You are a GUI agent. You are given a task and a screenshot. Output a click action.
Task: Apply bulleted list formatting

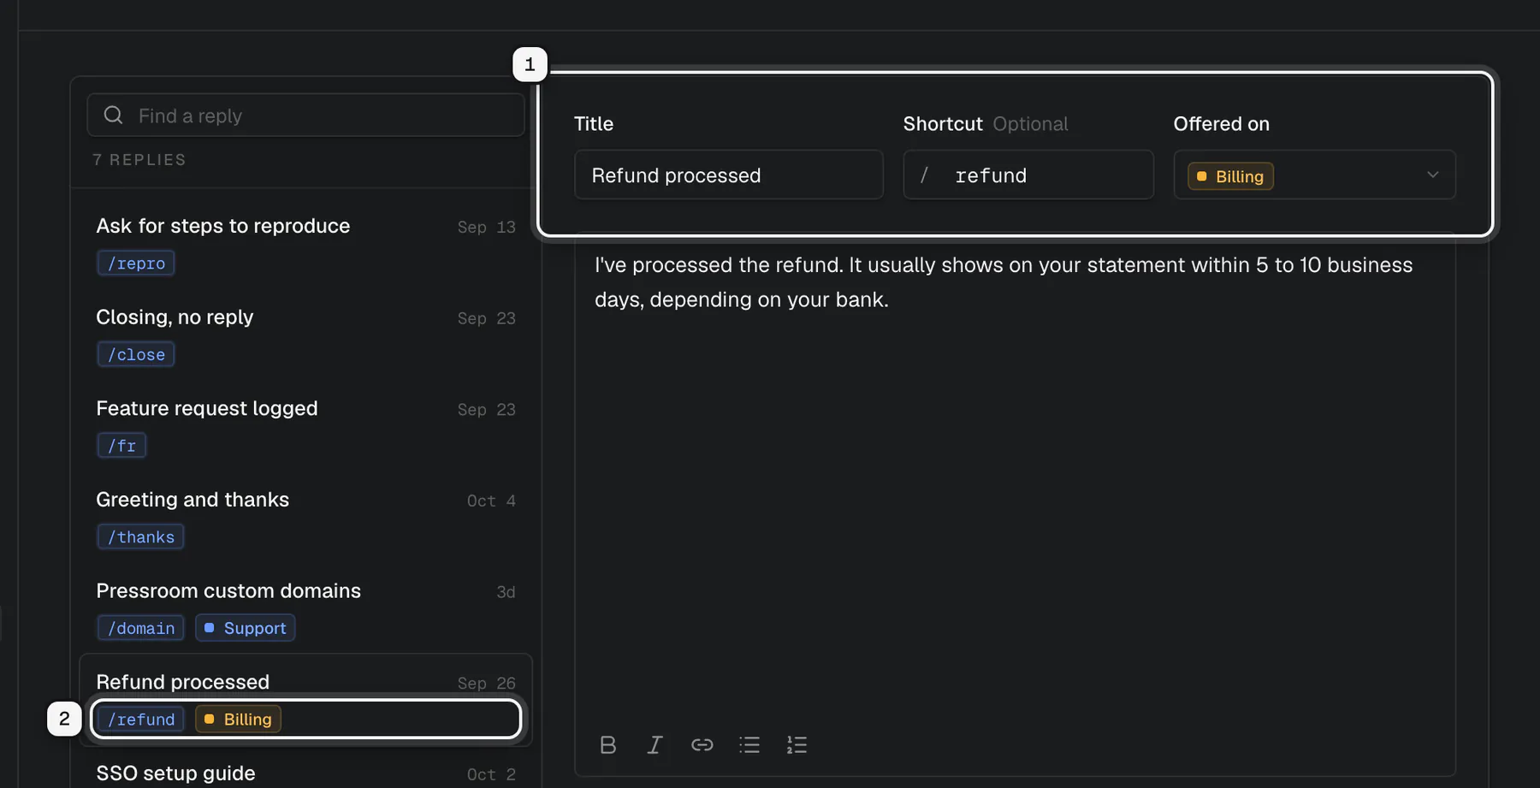[749, 745]
